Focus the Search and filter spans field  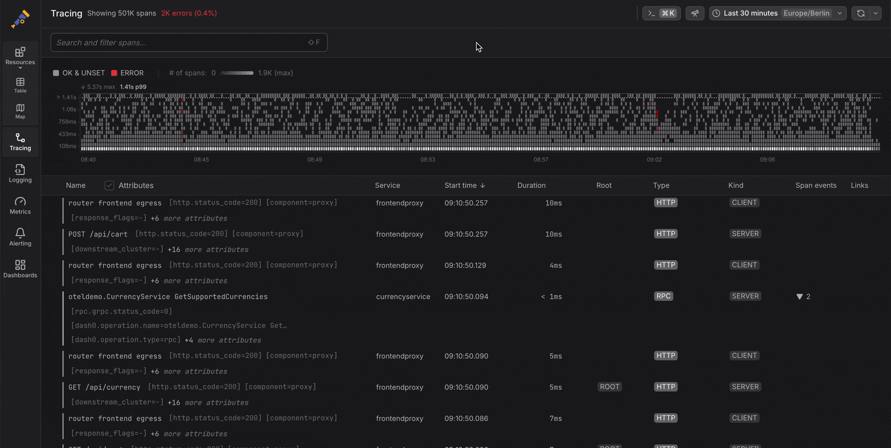pos(189,42)
